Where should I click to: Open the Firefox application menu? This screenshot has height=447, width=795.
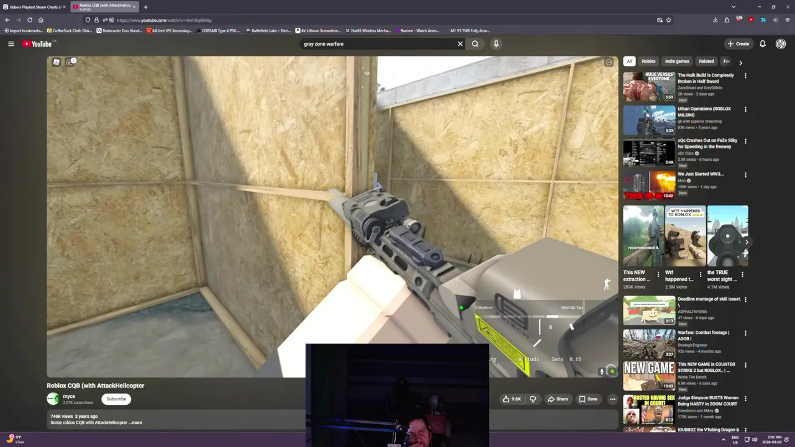click(x=788, y=20)
